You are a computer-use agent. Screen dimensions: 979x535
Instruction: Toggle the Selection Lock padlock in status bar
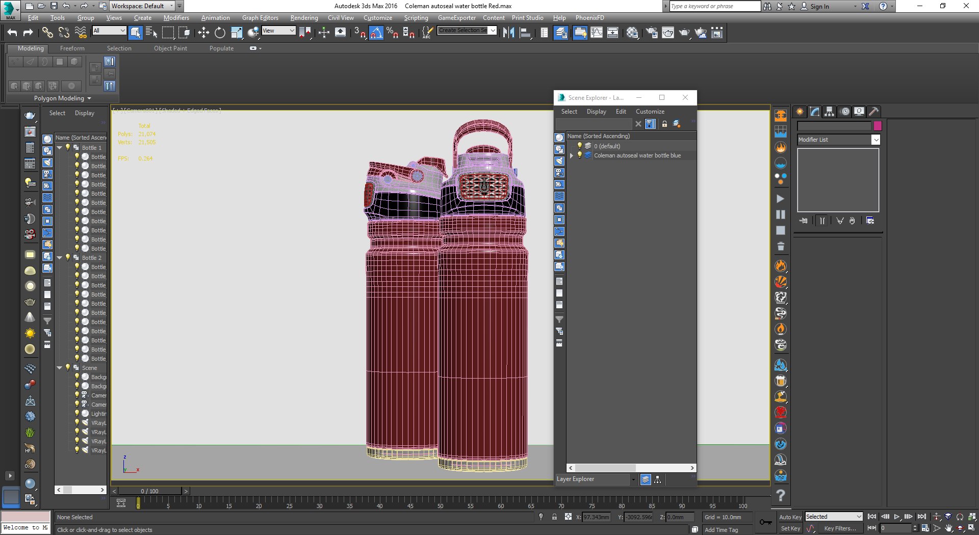pyautogui.click(x=554, y=517)
